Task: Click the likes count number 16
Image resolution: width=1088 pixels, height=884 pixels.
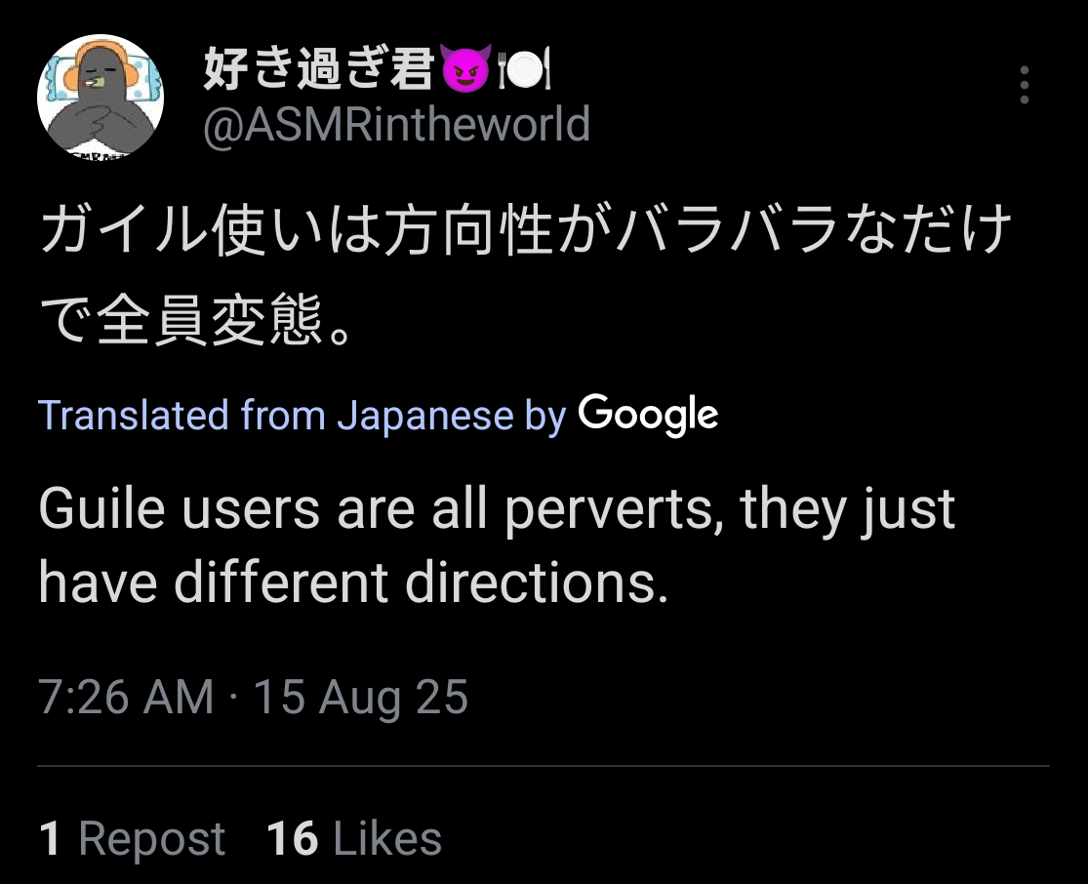Action: pyautogui.click(x=292, y=839)
